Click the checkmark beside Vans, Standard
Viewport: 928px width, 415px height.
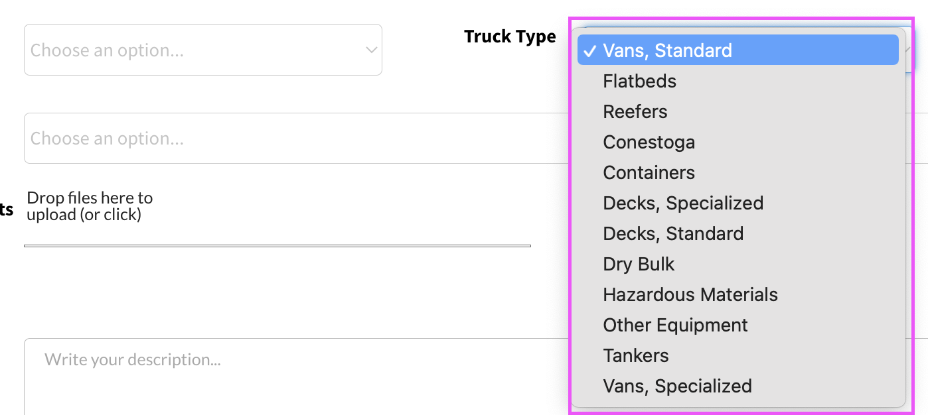coord(589,50)
